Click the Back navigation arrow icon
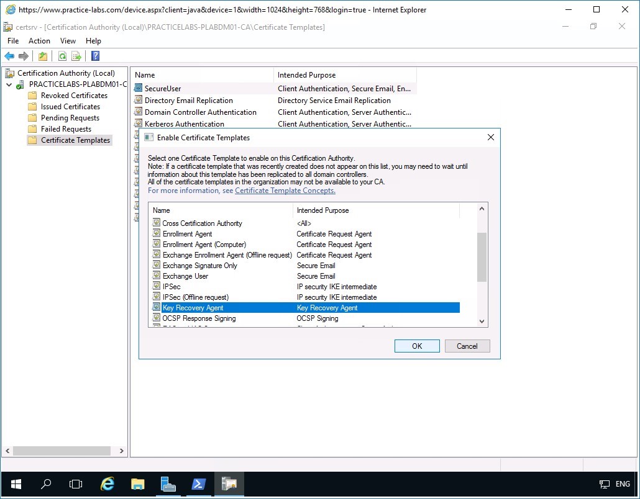Viewport: 640px width, 499px height. (x=9, y=56)
